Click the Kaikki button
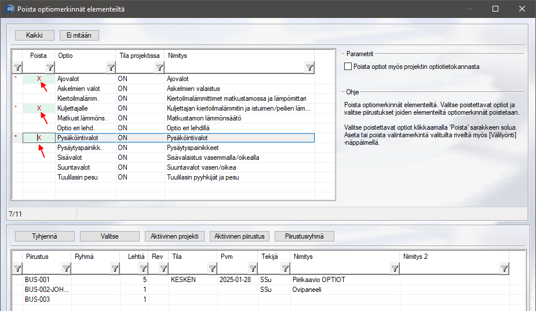This screenshot has height=311, width=536. point(34,35)
